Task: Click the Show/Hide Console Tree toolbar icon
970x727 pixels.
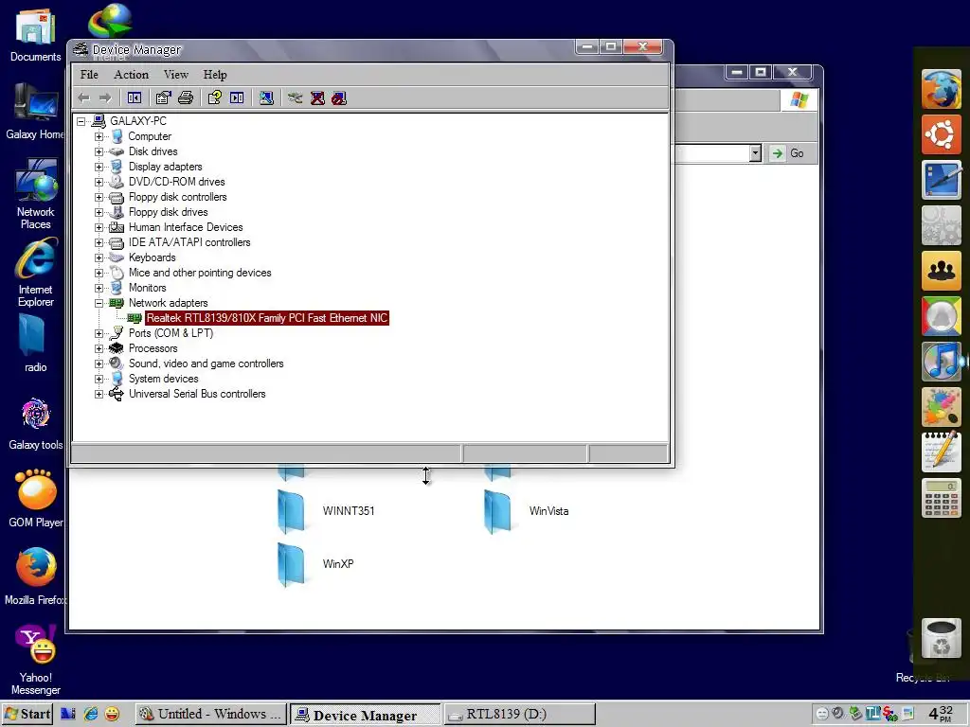Action: click(135, 98)
